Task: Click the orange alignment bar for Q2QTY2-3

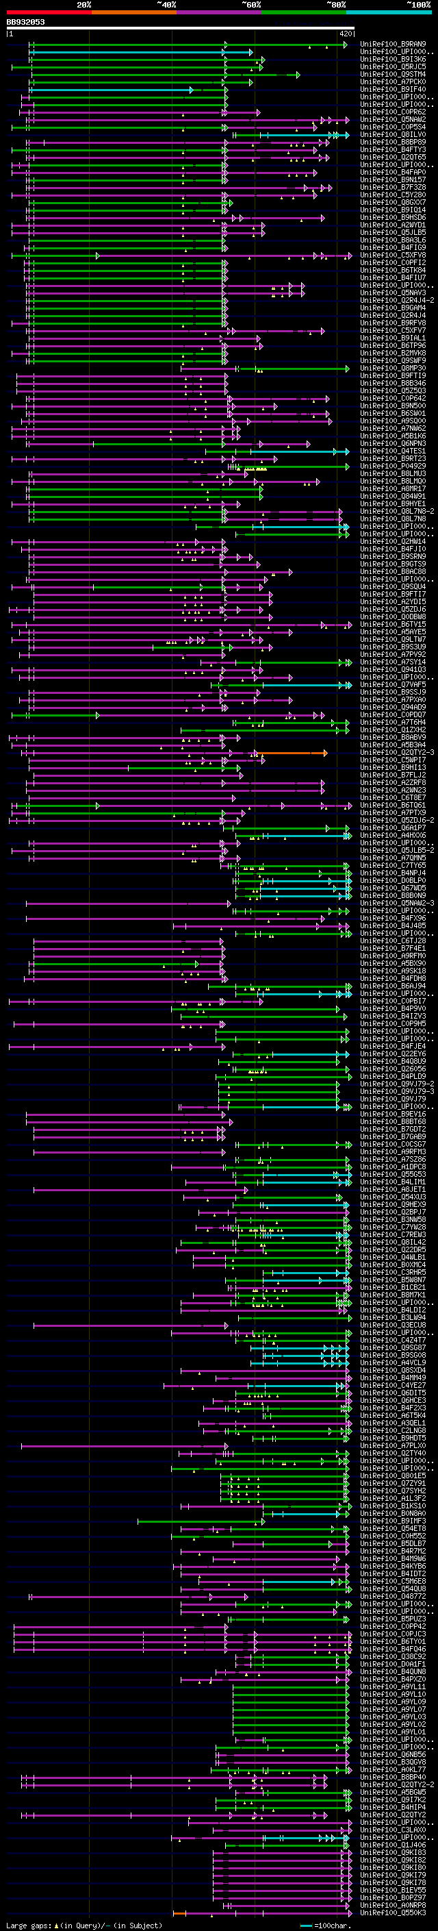Action: click(292, 753)
